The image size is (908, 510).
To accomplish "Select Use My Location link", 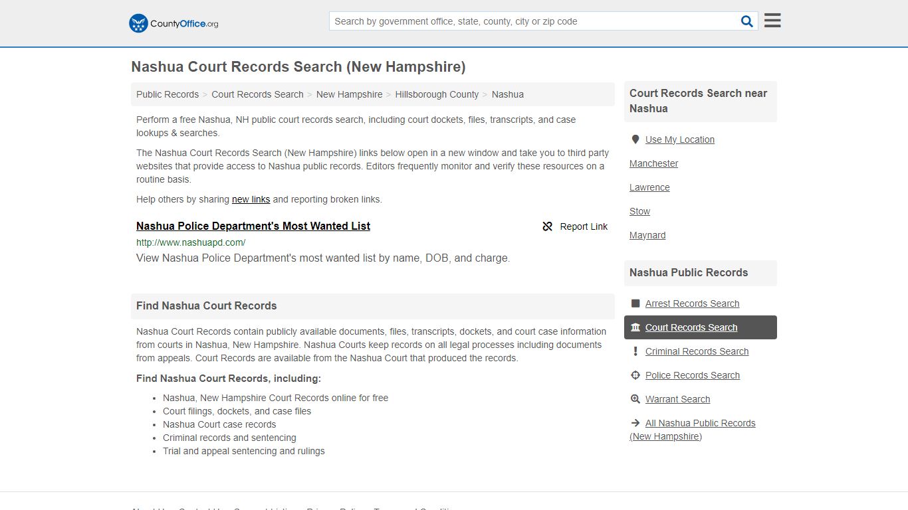I will (x=680, y=139).
